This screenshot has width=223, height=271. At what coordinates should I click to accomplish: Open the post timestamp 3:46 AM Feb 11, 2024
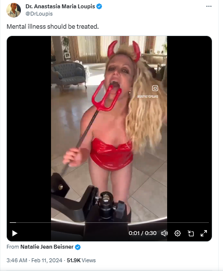click(x=34, y=260)
